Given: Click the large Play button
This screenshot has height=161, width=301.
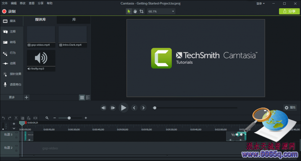Looking at the screenshot, I should (123, 108).
